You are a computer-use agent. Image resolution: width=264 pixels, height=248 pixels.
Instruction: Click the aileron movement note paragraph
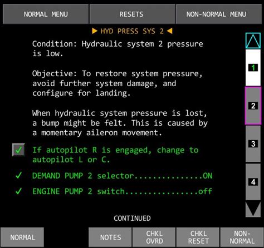coord(120,123)
